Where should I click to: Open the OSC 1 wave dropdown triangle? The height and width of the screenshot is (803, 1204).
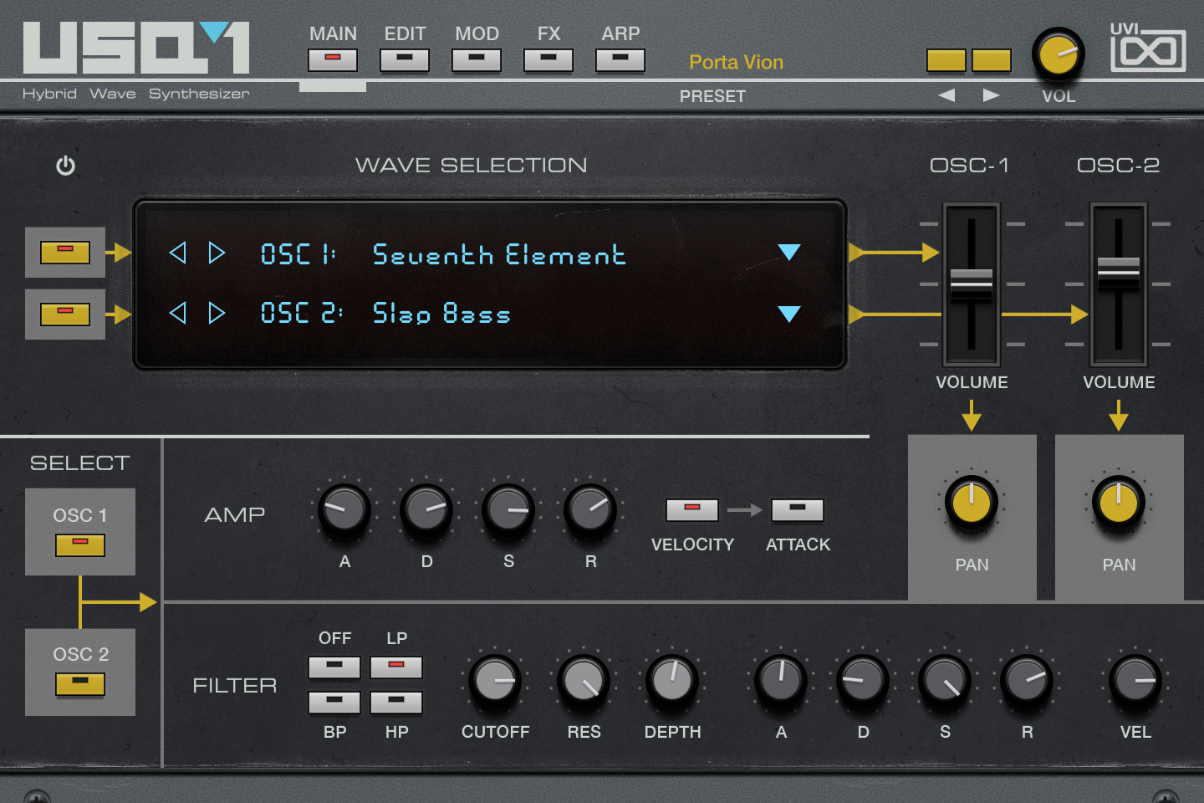pyautogui.click(x=789, y=252)
